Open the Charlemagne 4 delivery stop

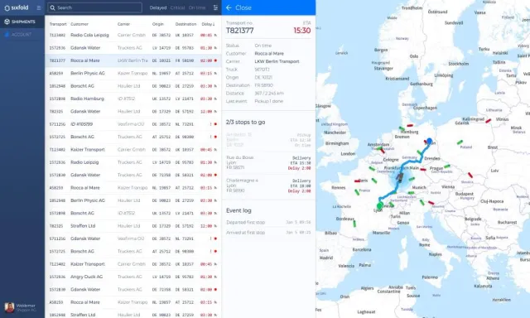[268, 185]
